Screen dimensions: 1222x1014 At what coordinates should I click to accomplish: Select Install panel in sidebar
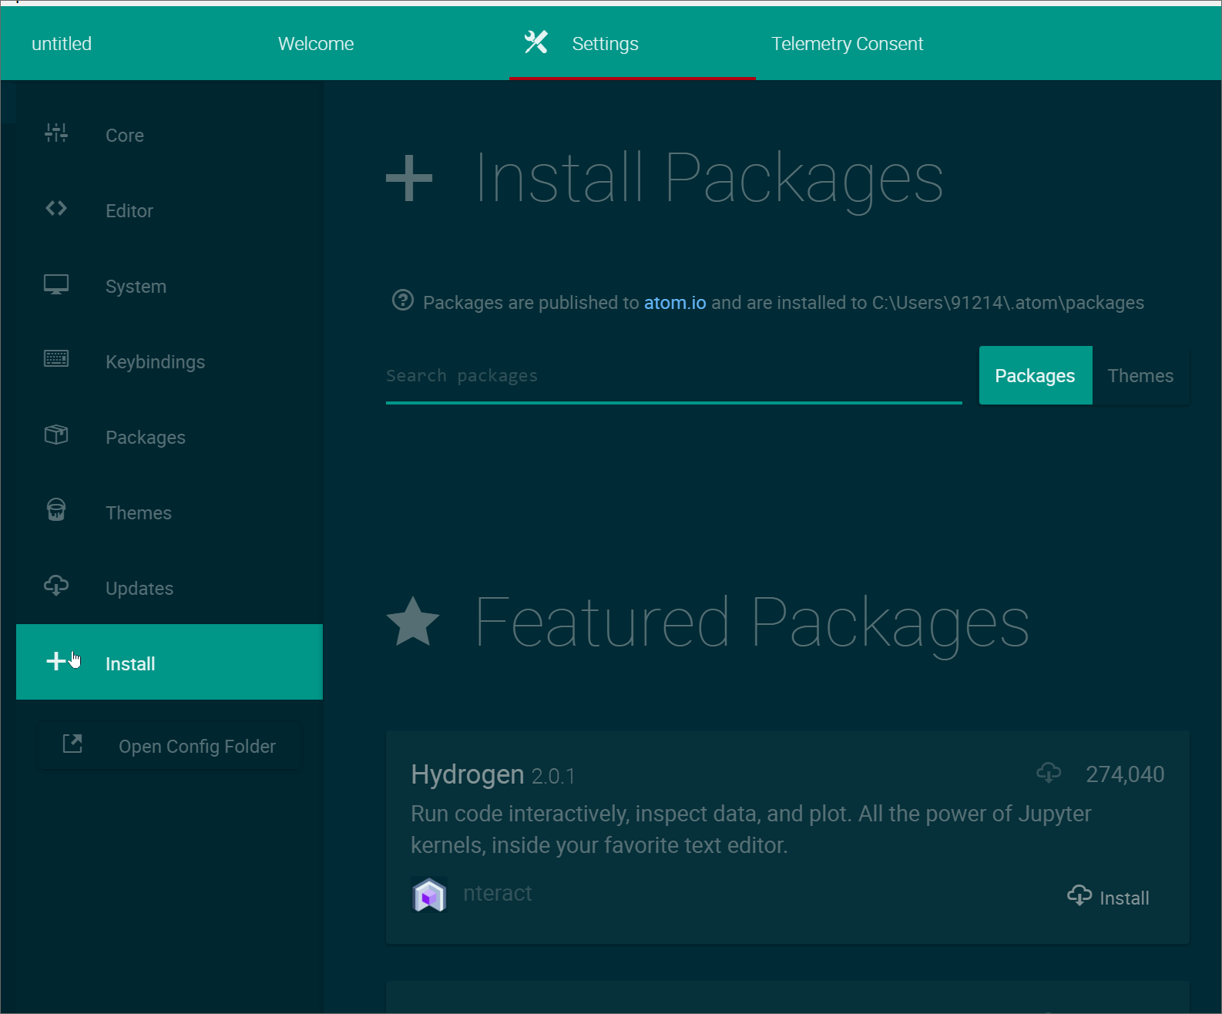(x=170, y=662)
